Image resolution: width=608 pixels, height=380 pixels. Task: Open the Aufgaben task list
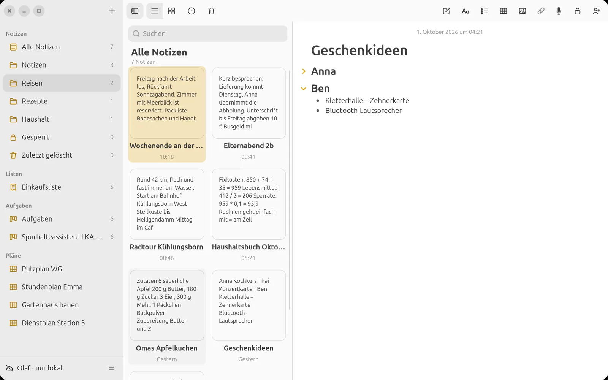62,219
